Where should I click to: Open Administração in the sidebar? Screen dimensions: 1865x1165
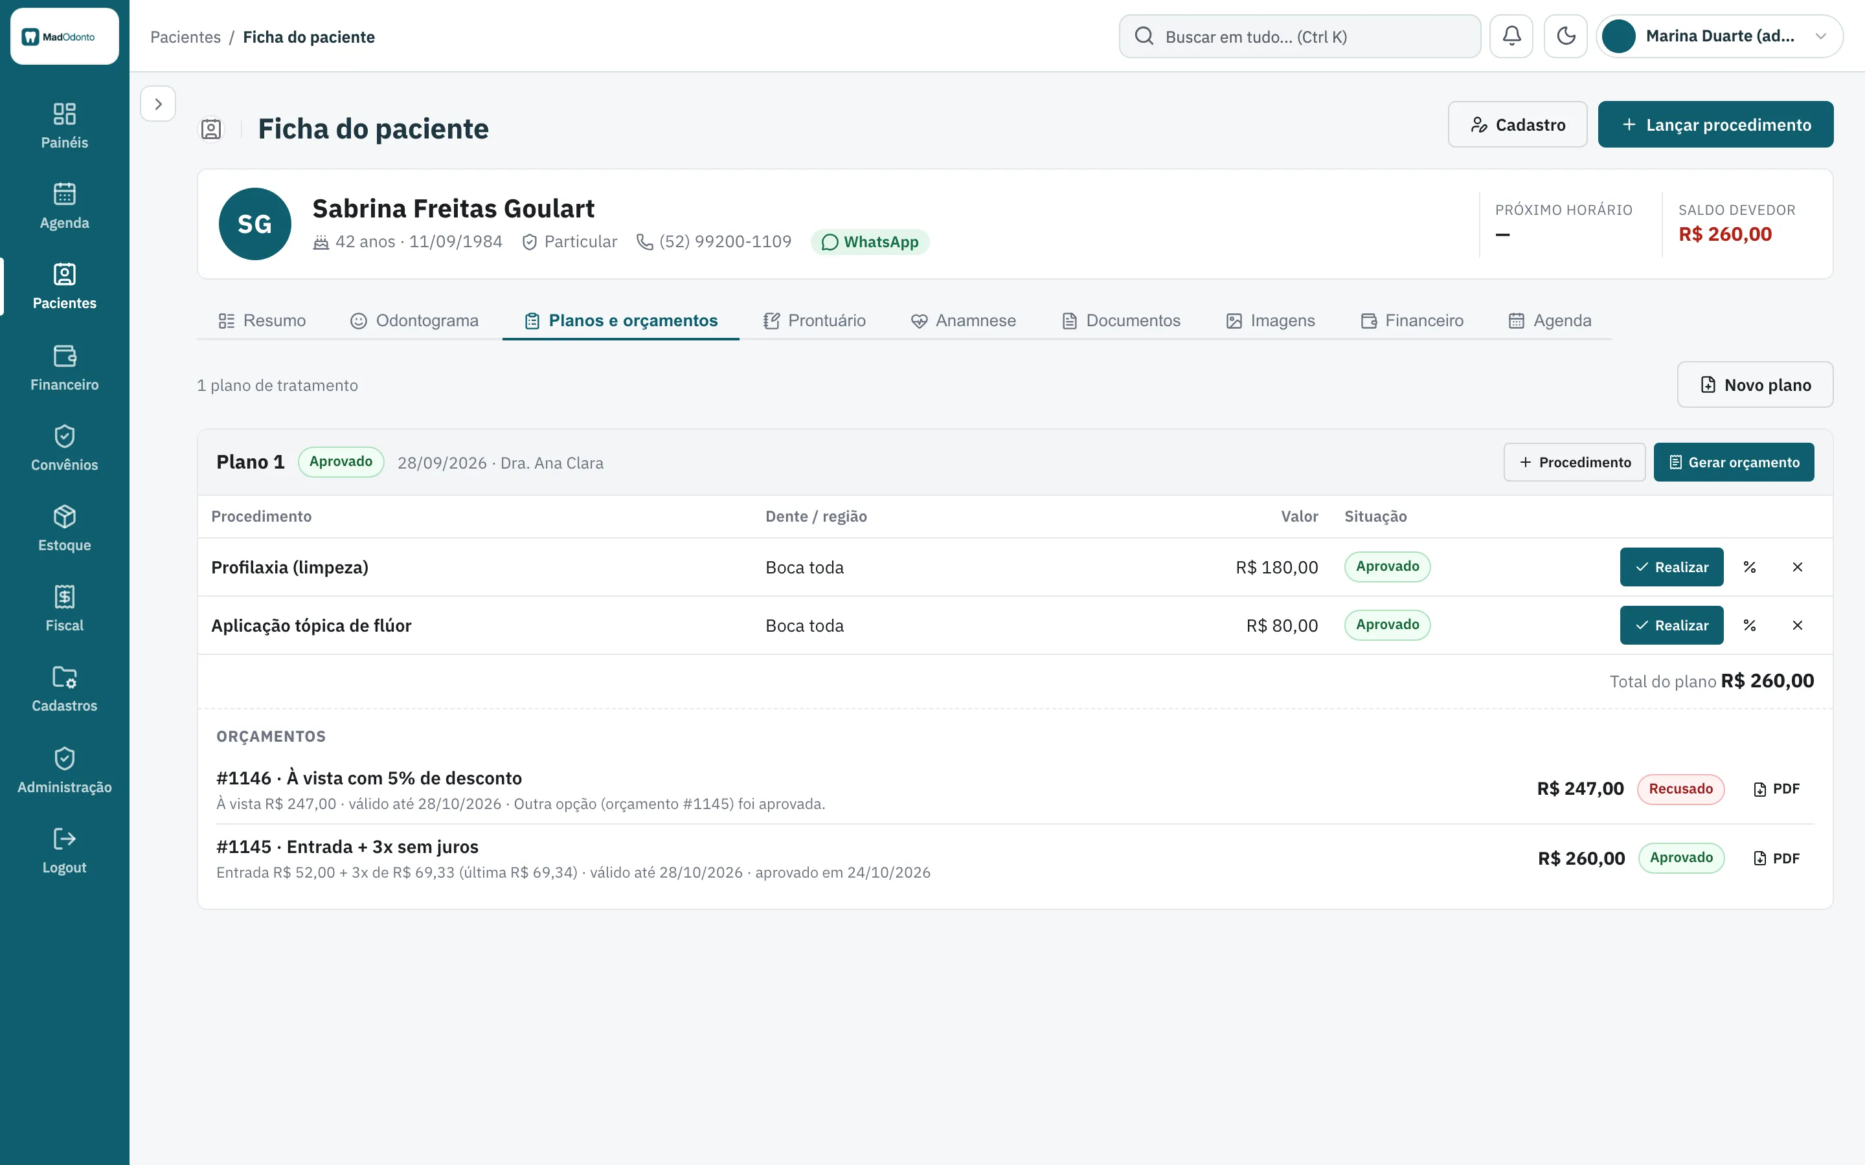click(65, 770)
